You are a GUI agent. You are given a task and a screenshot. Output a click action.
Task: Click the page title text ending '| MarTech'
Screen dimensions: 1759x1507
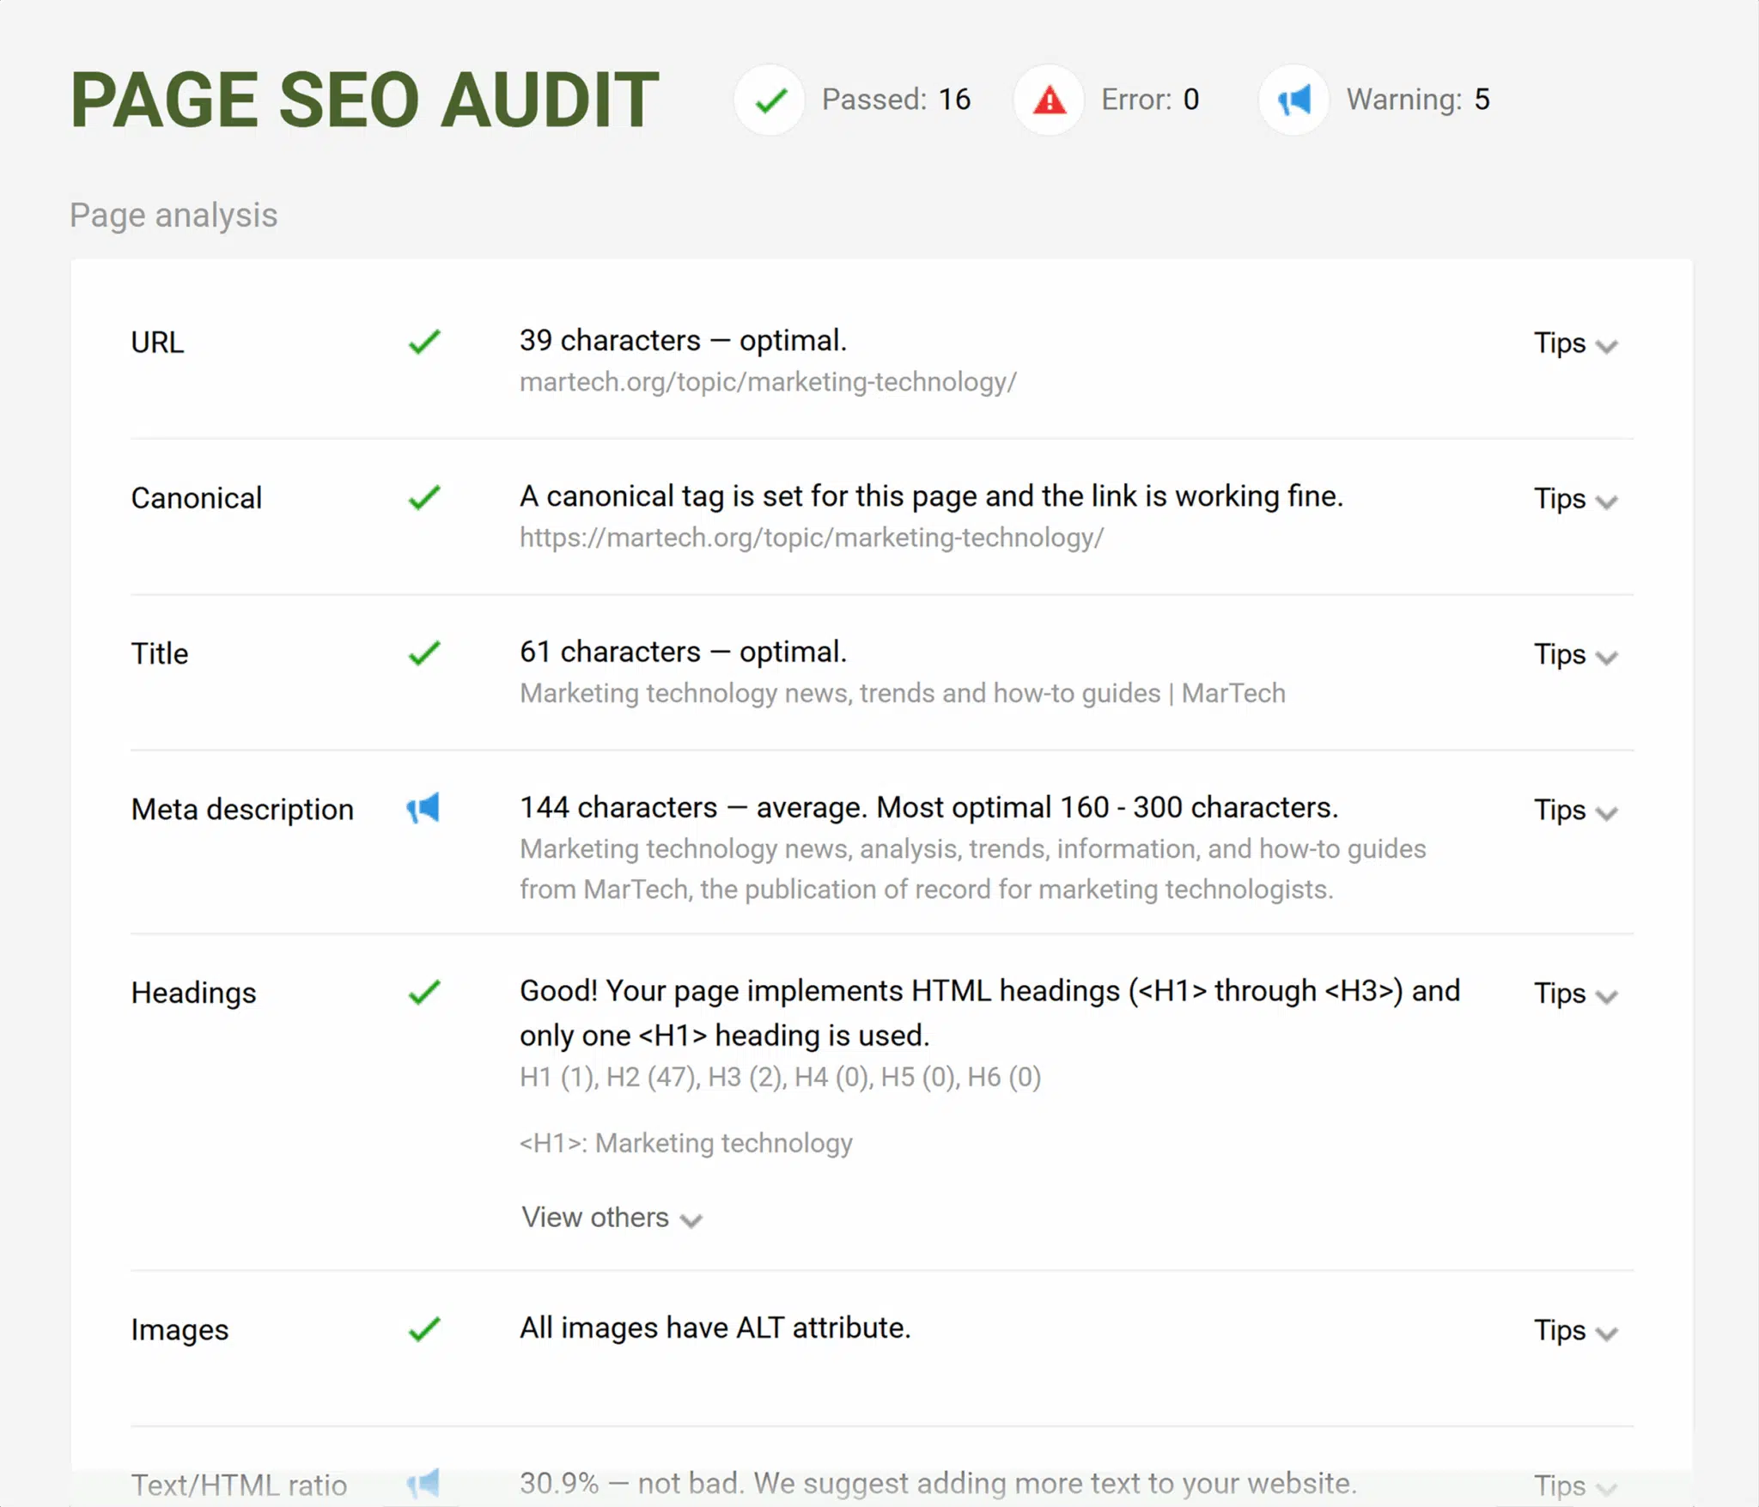pyautogui.click(x=903, y=693)
